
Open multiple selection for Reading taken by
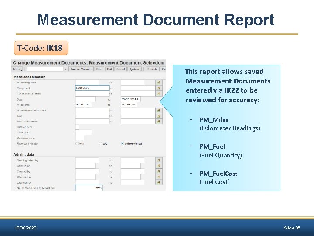[x=159, y=160]
